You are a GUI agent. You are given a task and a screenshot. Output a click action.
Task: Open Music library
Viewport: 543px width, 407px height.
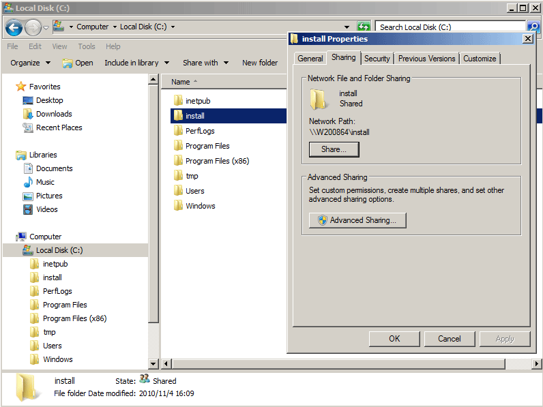(x=39, y=182)
